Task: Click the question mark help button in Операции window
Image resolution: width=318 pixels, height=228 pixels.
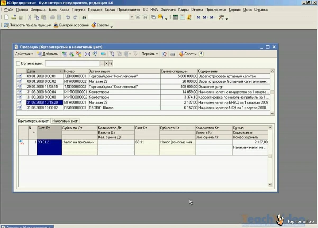Action: coord(201,54)
